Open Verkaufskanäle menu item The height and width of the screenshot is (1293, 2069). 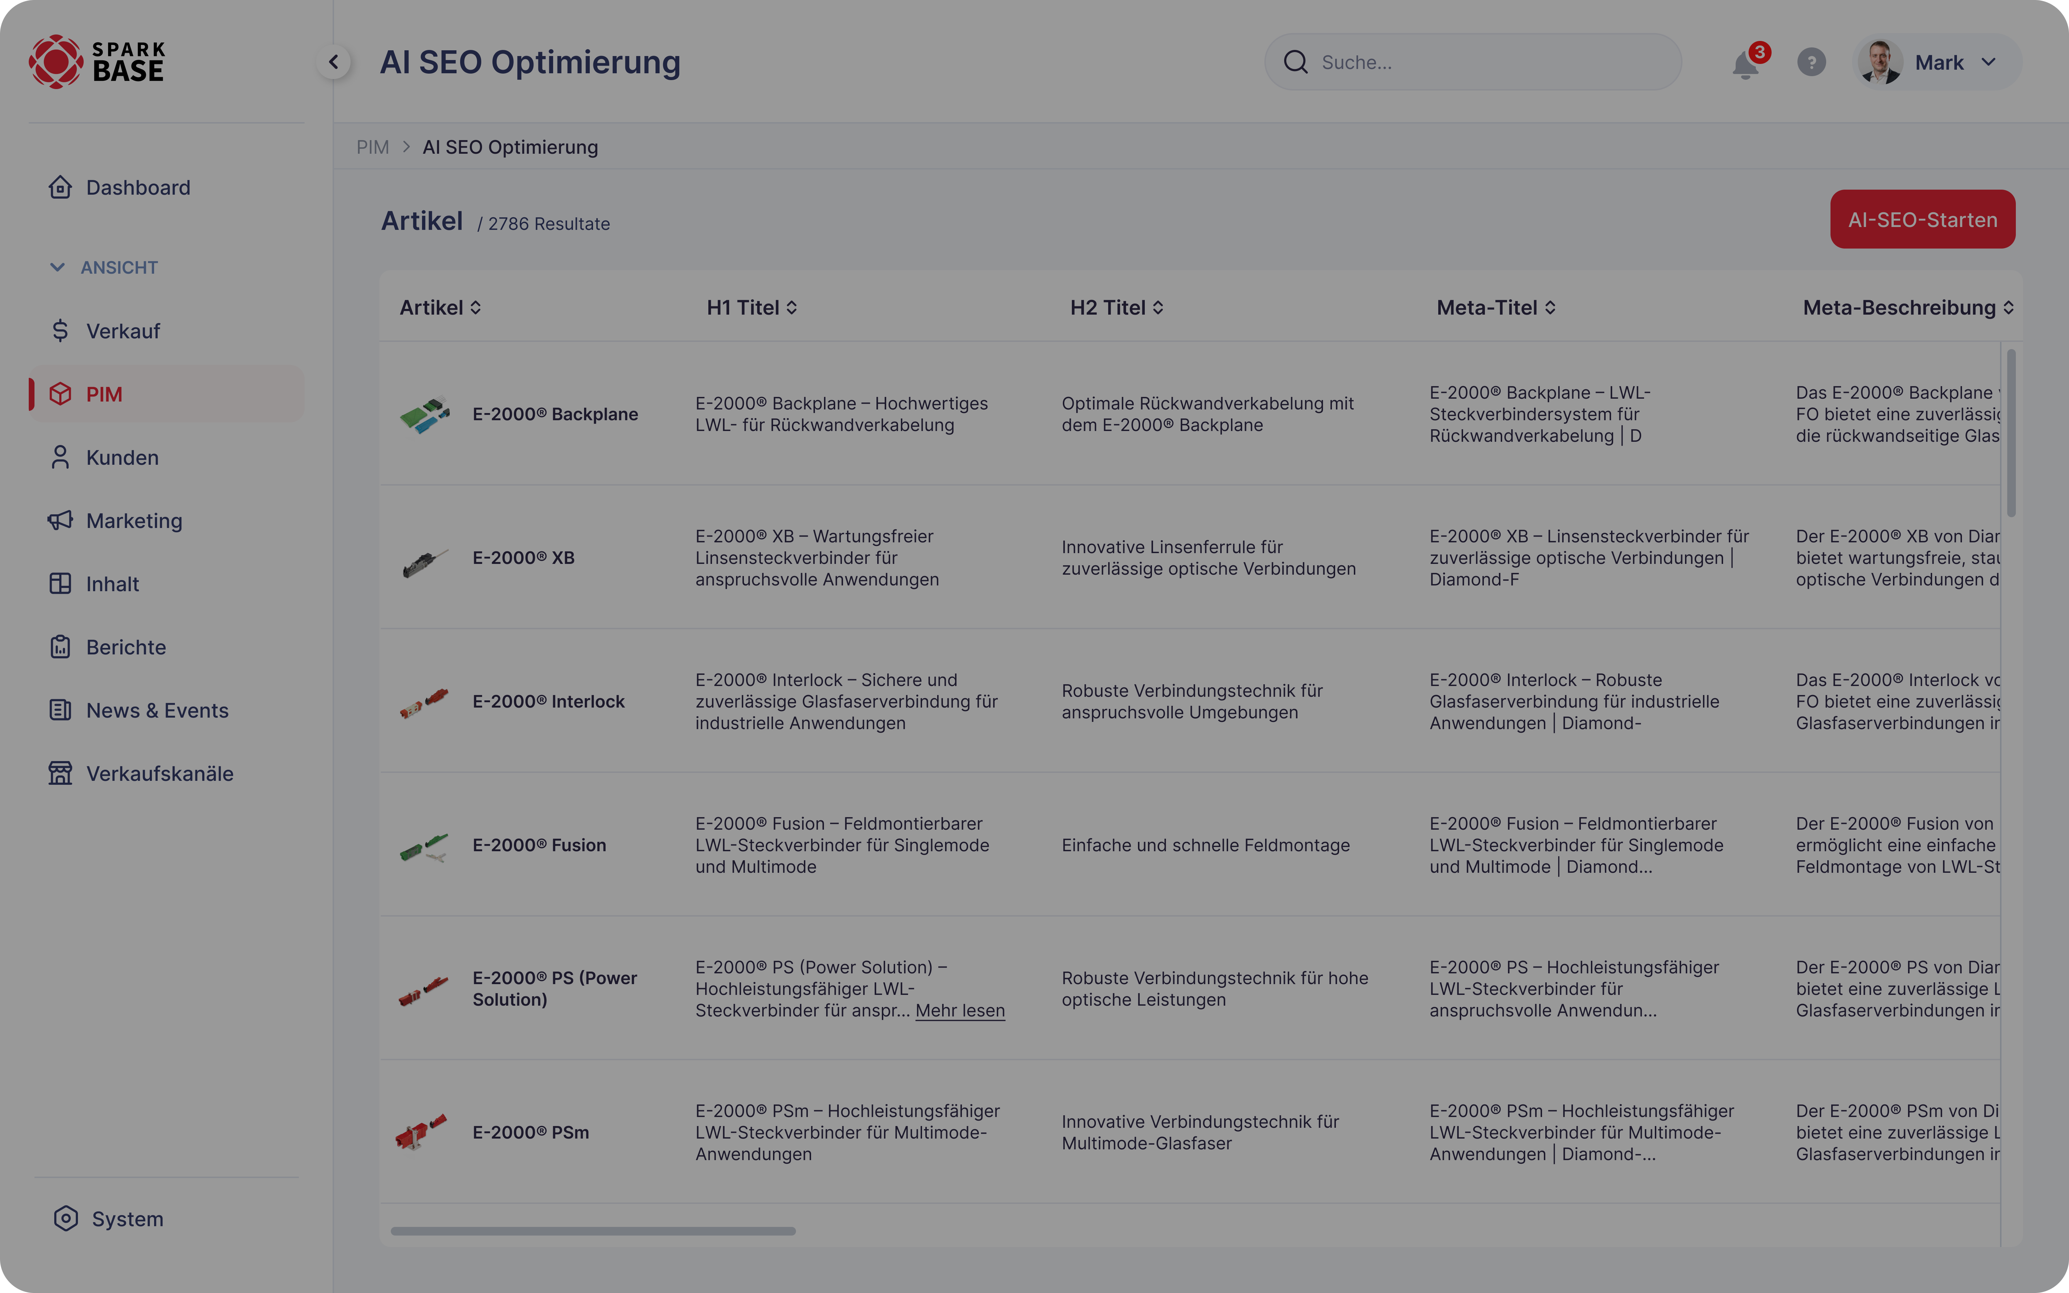click(x=167, y=774)
